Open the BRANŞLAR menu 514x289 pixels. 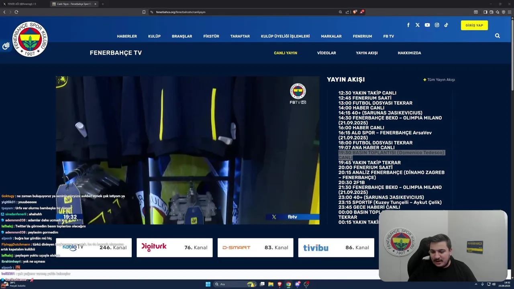[182, 36]
